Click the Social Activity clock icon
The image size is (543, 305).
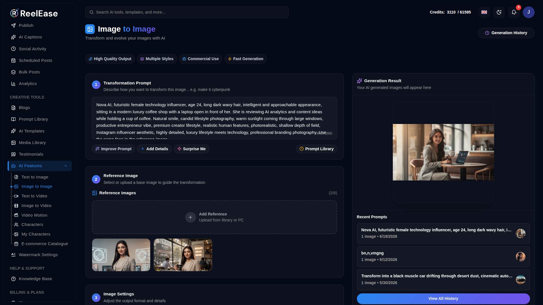click(13, 49)
